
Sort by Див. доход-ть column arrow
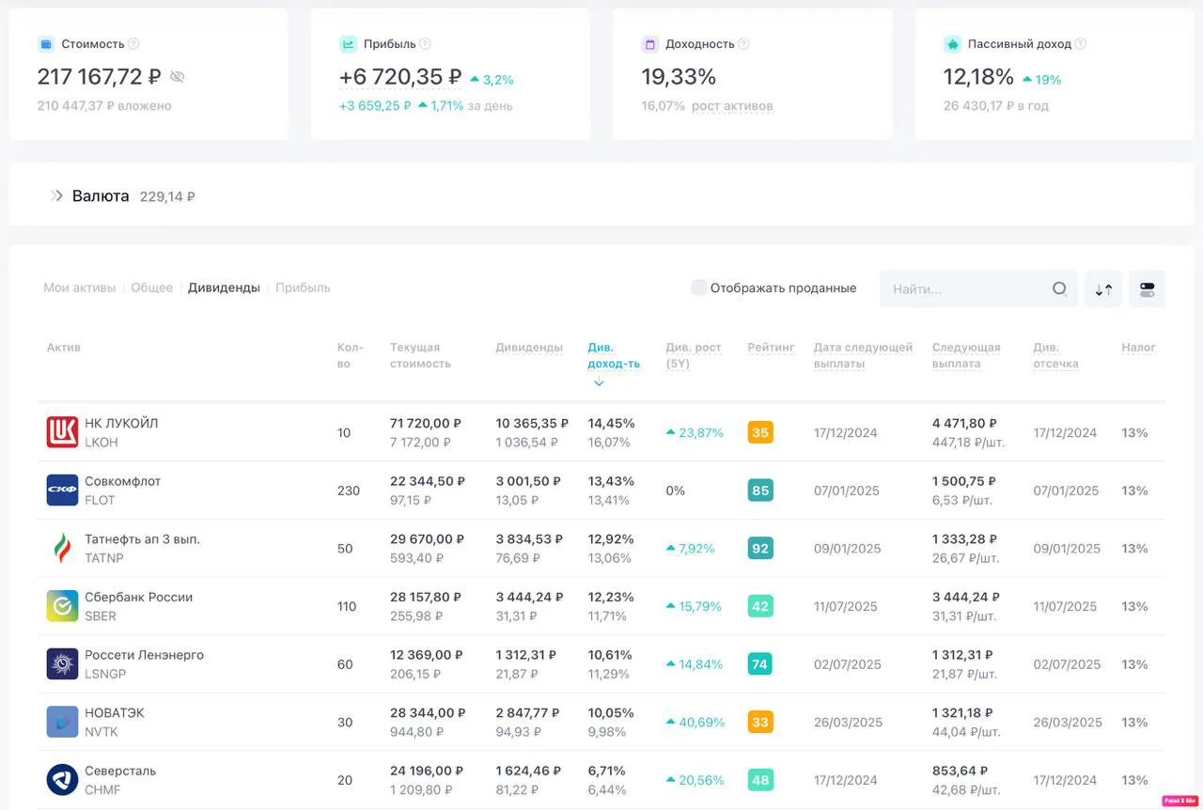pyautogui.click(x=599, y=382)
